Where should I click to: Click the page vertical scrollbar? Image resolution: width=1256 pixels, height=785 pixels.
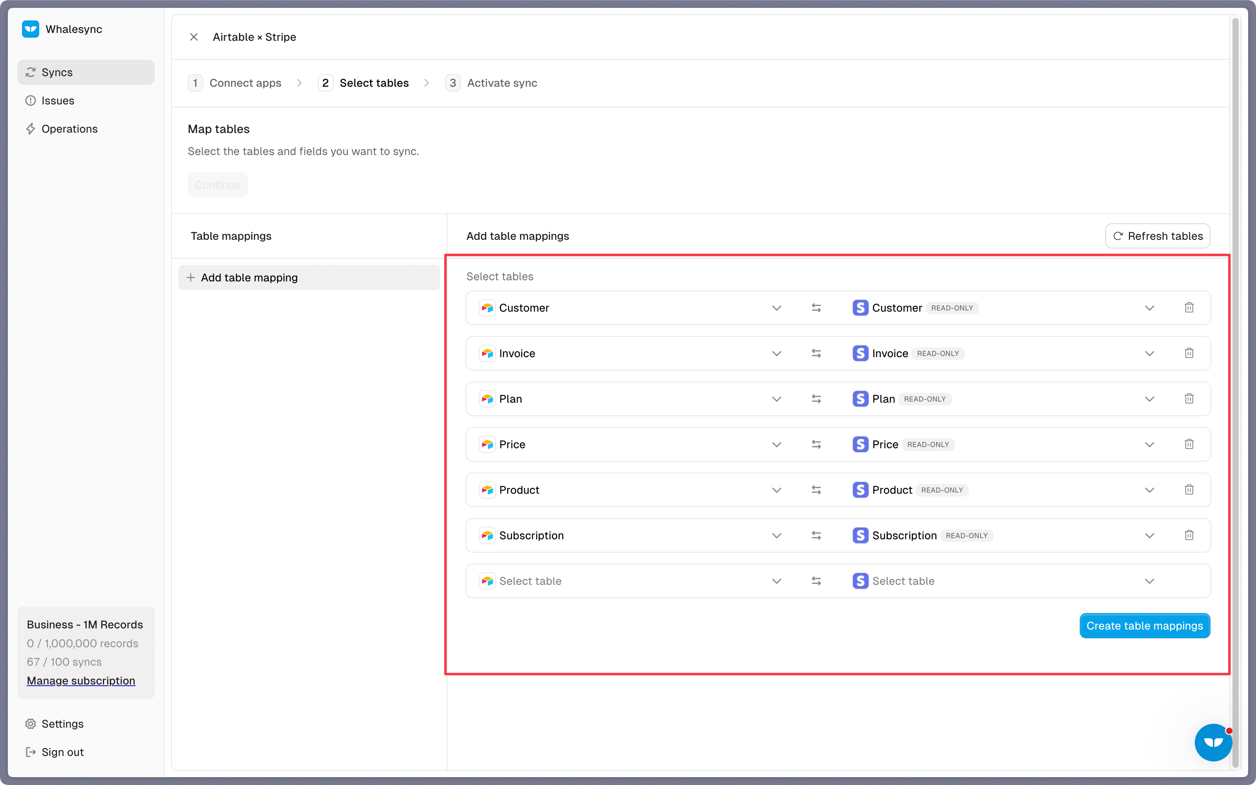[x=1236, y=392]
